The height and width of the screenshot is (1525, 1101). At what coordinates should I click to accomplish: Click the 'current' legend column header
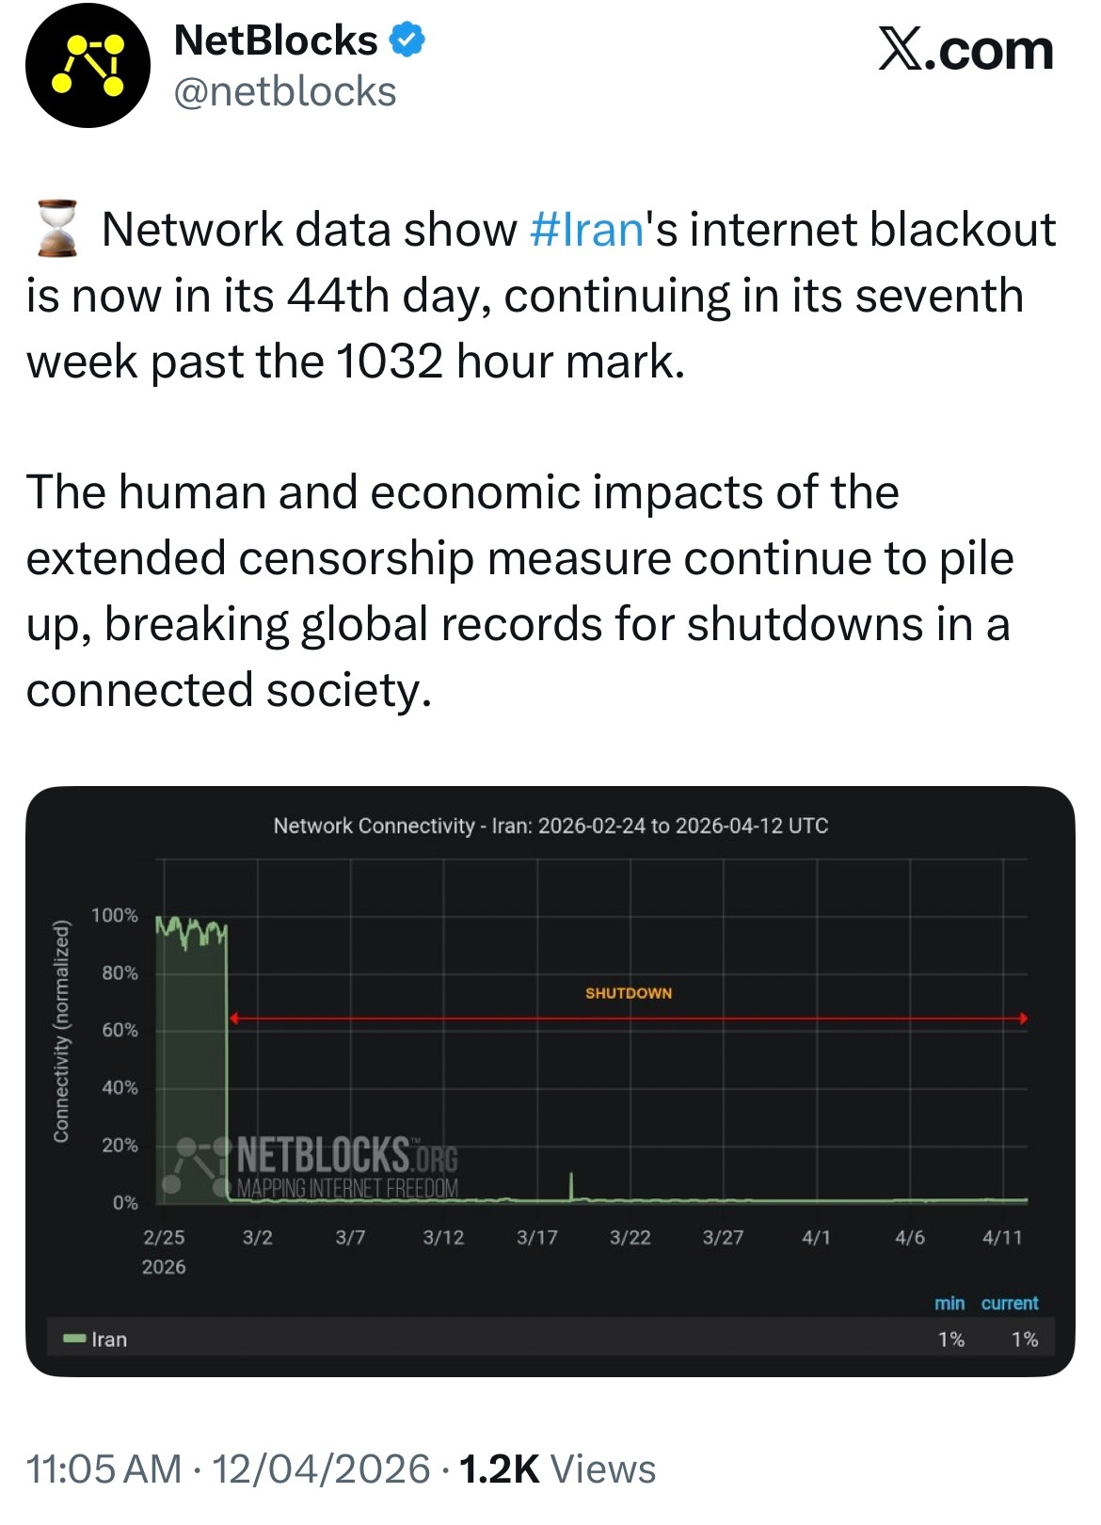coord(1010,1303)
